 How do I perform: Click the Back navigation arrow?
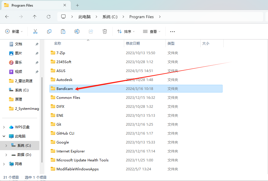click(x=7, y=17)
